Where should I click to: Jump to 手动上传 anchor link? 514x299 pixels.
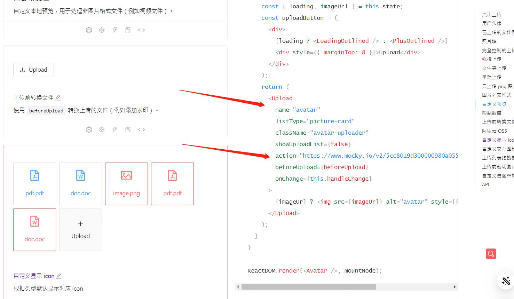pos(492,77)
